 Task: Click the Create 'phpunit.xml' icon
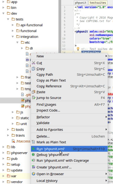coord(34,167)
